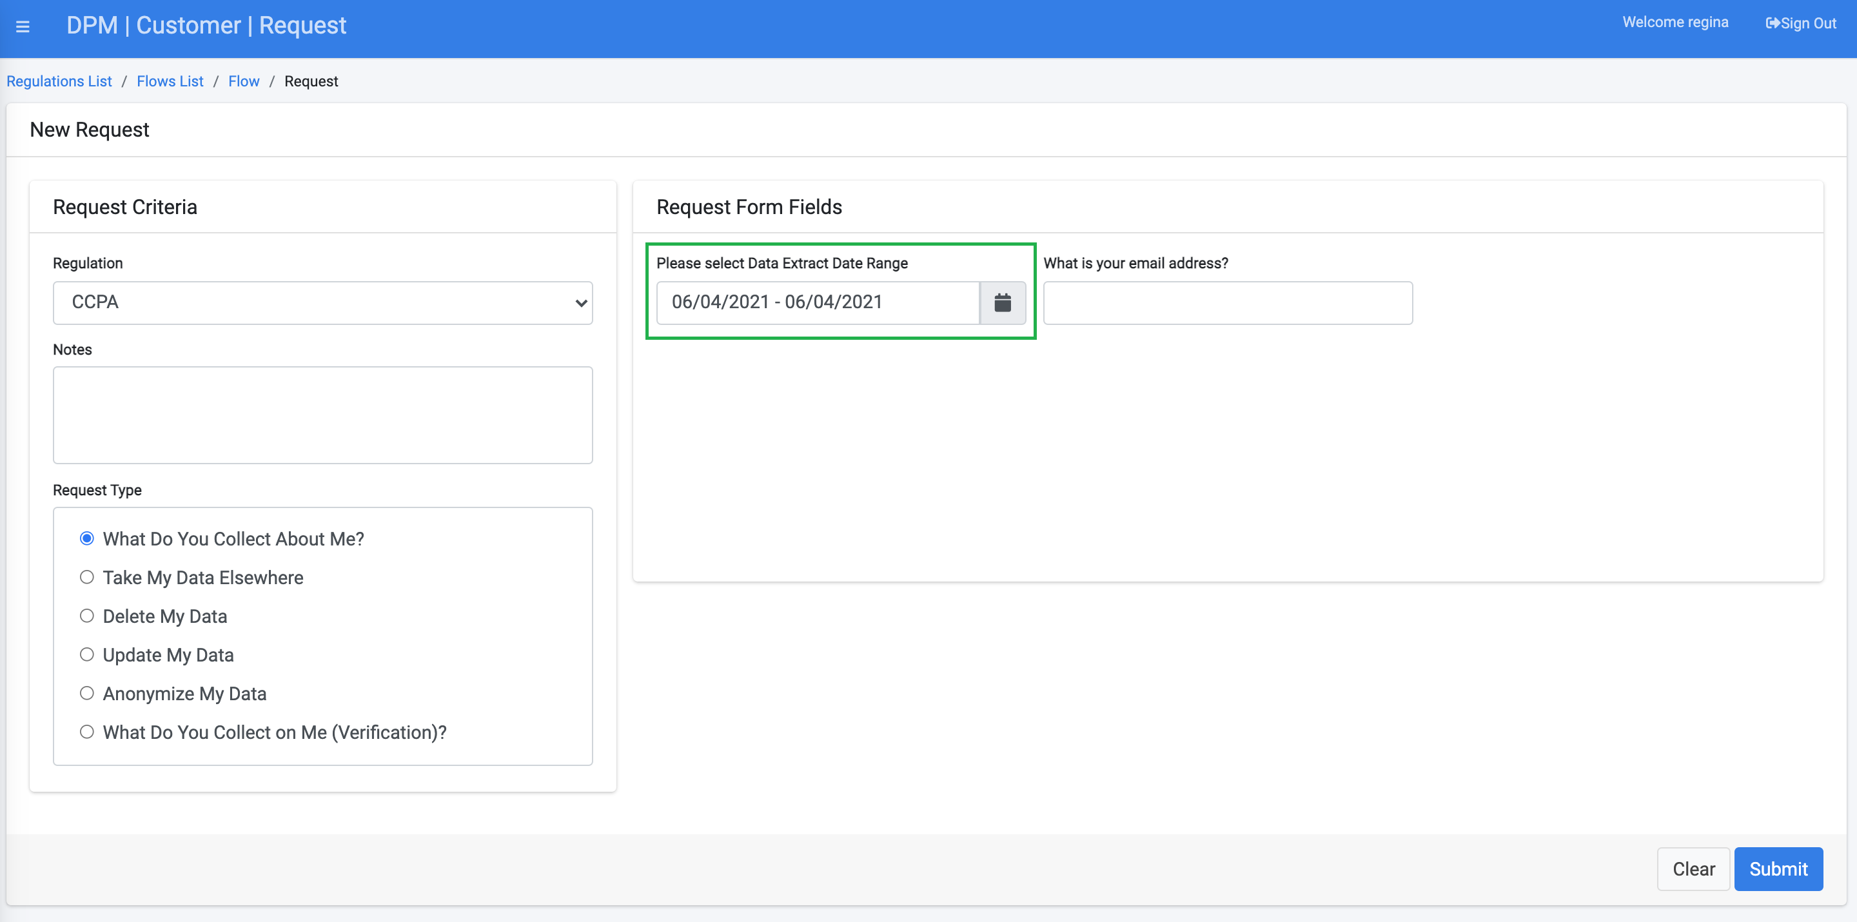Screen dimensions: 1857x922
Task: Focus the email address input field
Action: click(1228, 303)
